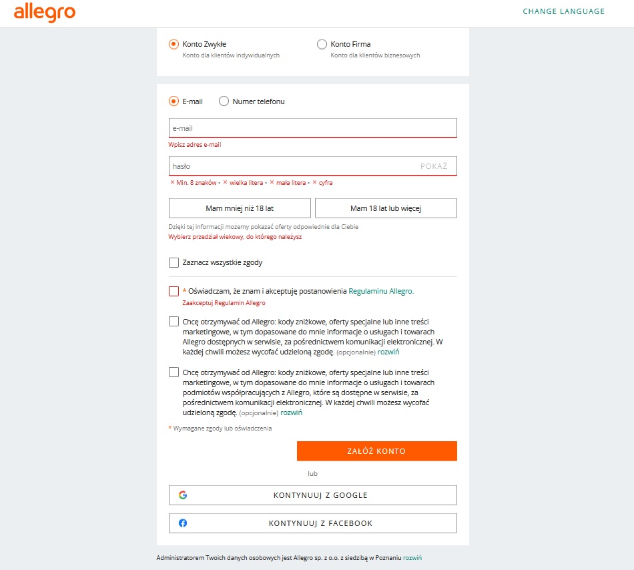Expand the partner marketing consent with rozwiń
This screenshot has width=634, height=570.
(291, 412)
